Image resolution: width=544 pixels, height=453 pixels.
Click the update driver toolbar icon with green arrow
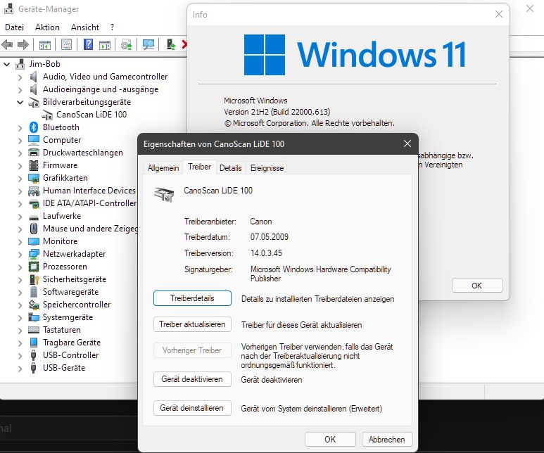pyautogui.click(x=171, y=44)
